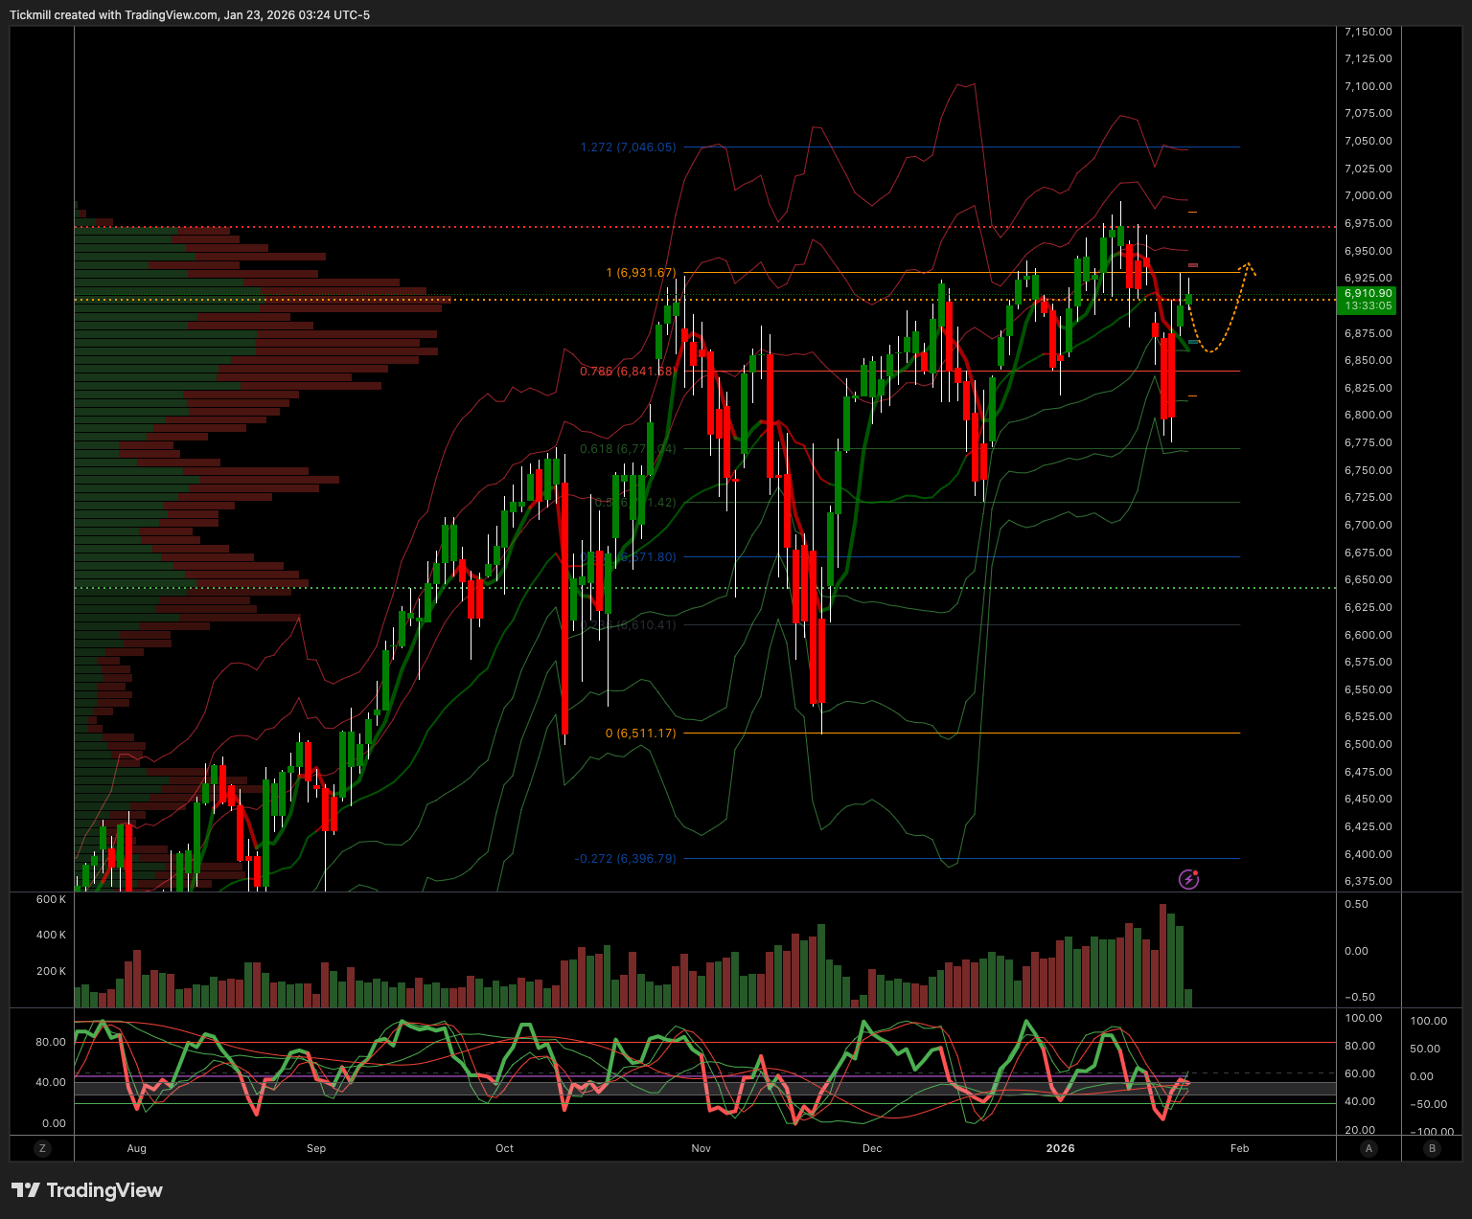Click the green 6,910.90 current price label
The width and height of the screenshot is (1472, 1219).
tap(1368, 300)
